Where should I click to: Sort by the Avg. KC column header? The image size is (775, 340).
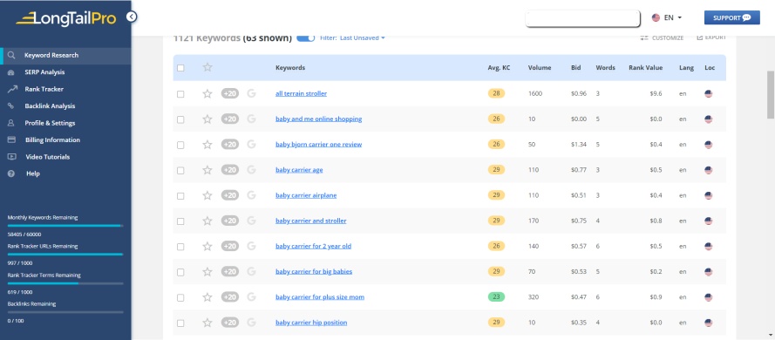(499, 68)
